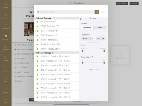
Task: Click the plus Agregar card
Action: tap(120, 55)
